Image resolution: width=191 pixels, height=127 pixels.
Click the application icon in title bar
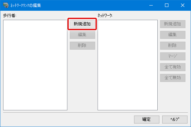[x=6, y=5]
